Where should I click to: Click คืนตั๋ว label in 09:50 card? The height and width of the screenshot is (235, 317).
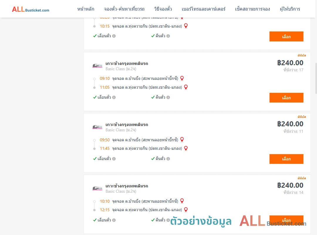(x=160, y=159)
